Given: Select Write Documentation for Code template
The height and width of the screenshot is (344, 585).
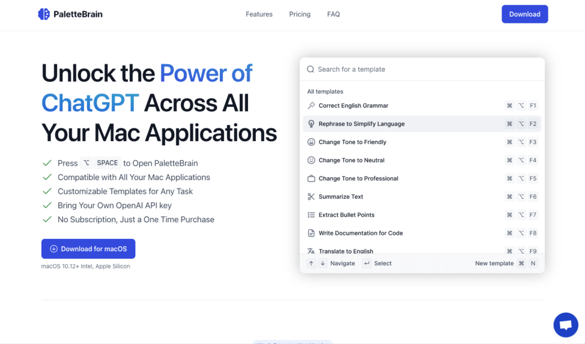Looking at the screenshot, I should [422, 233].
